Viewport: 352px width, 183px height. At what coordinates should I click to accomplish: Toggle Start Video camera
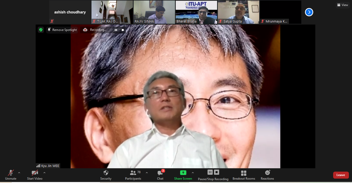(35, 173)
